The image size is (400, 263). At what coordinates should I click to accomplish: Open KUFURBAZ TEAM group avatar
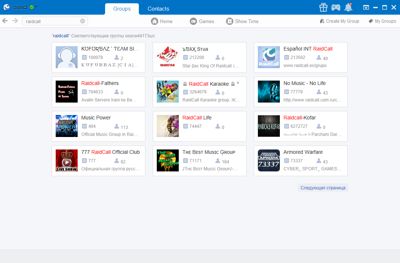tap(67, 57)
